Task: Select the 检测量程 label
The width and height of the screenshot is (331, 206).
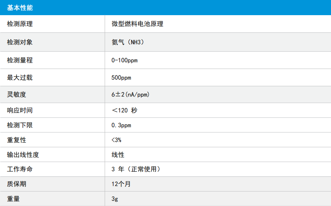Action: pyautogui.click(x=20, y=60)
